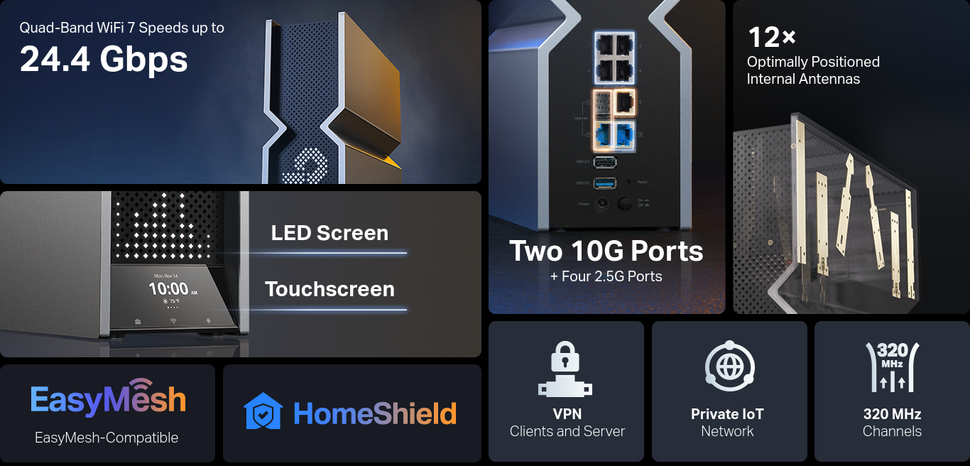Click the VPN padlock icon

tap(565, 368)
